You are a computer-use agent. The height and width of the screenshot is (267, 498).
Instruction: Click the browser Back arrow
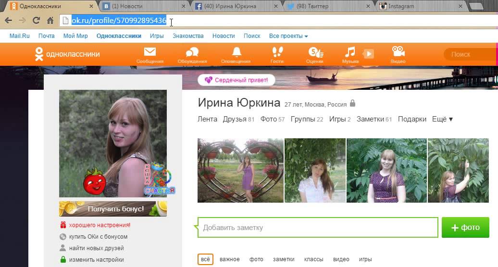9,21
